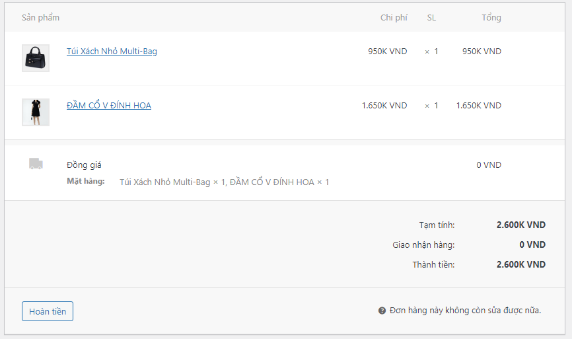Viewport: 572px width, 339px height.
Task: Click the truck shipping icon
Action: [x=36, y=164]
